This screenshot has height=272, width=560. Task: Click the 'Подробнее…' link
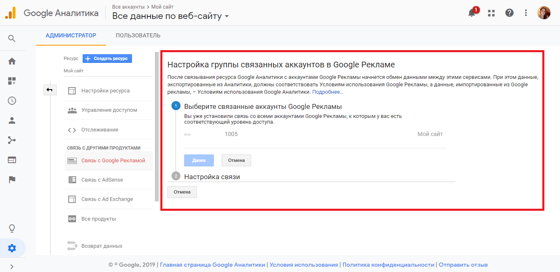pos(328,92)
